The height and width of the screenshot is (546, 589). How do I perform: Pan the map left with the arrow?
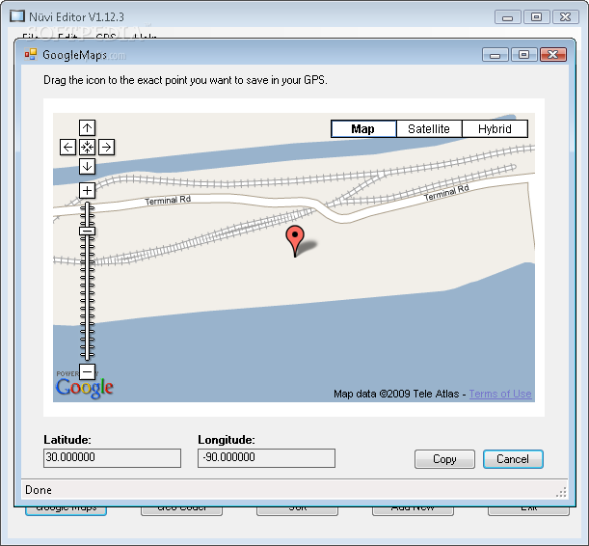click(x=67, y=147)
